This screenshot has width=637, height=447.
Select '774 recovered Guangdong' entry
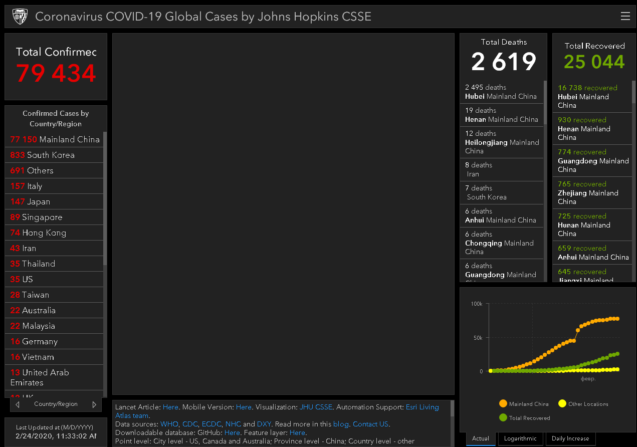coord(592,160)
